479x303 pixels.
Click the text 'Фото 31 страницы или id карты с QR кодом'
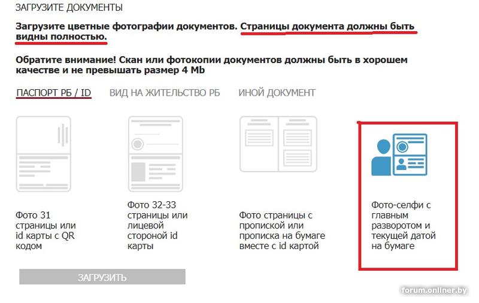point(46,231)
